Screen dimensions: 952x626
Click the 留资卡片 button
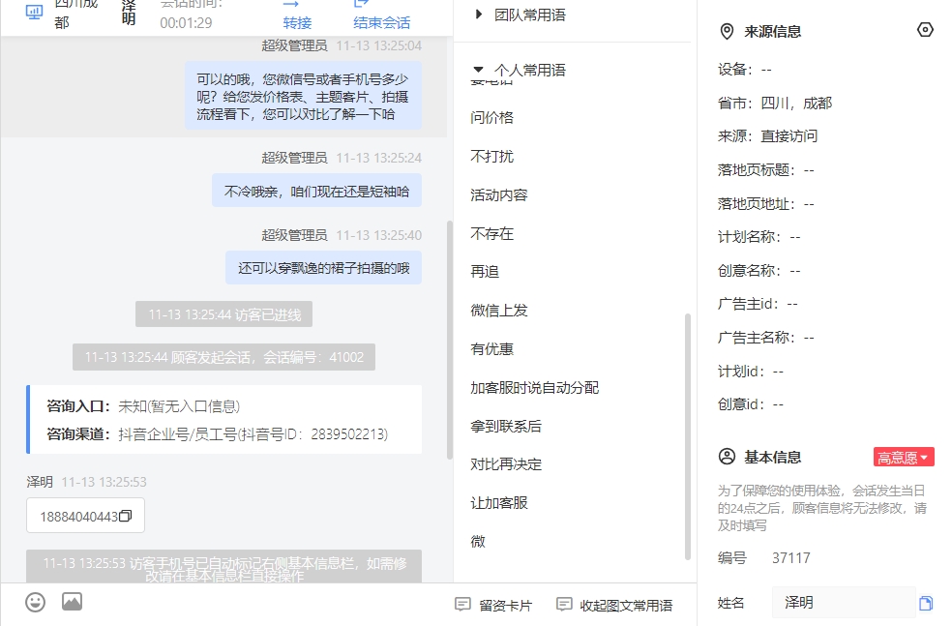tap(493, 605)
